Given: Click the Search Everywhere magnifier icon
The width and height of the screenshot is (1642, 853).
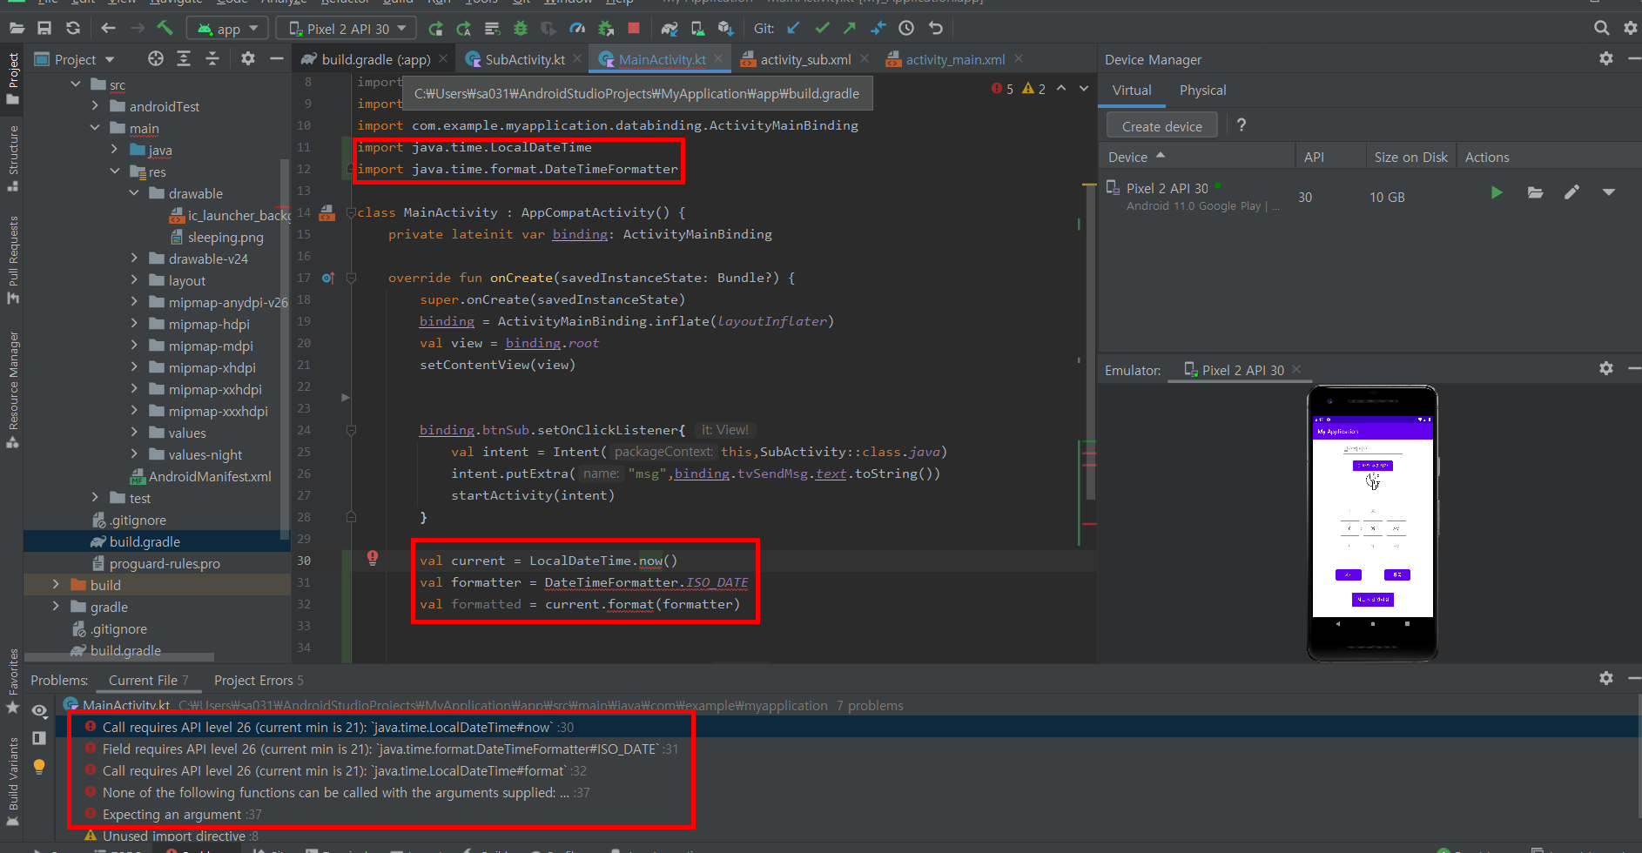Looking at the screenshot, I should click(x=1601, y=29).
